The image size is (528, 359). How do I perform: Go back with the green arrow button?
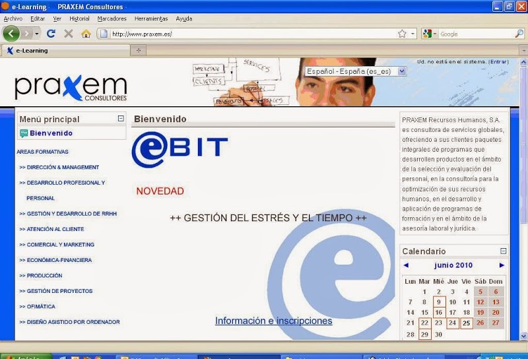[x=11, y=34]
